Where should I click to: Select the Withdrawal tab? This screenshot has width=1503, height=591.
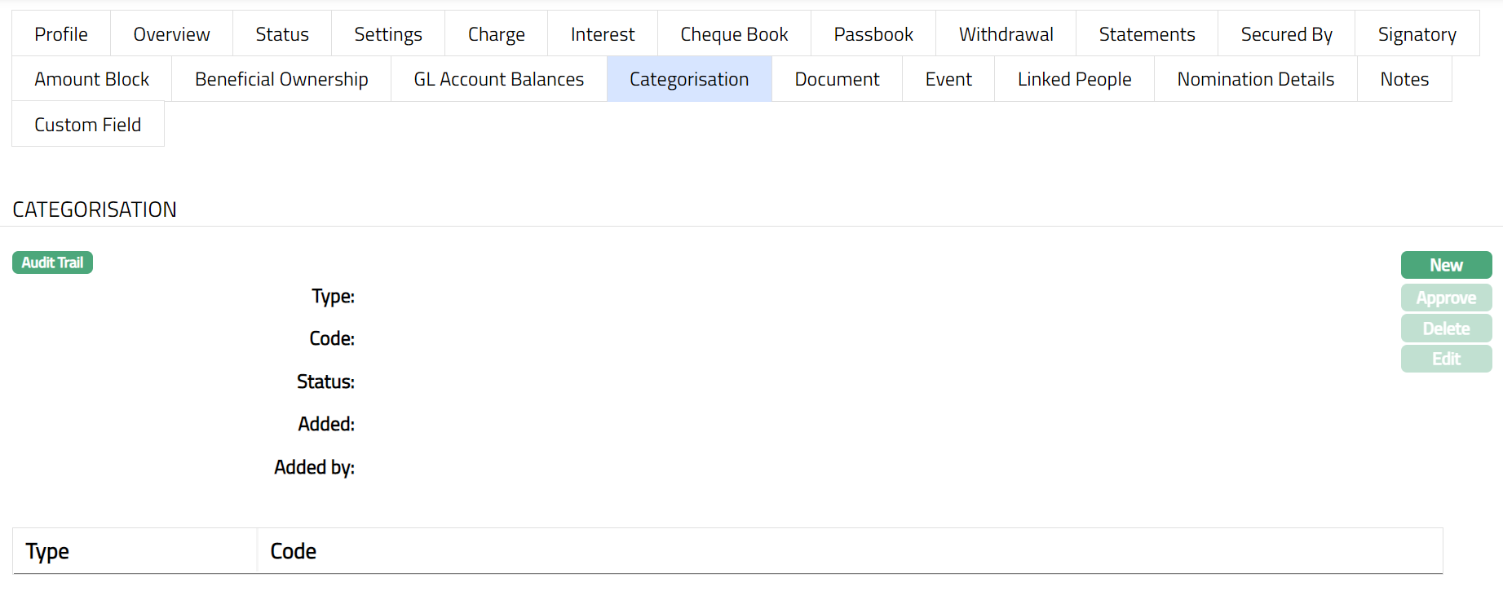(x=1006, y=34)
